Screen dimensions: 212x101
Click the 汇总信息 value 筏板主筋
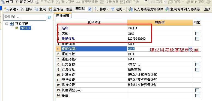point(134,70)
